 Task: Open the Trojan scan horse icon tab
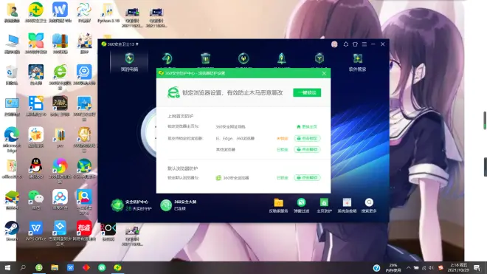pyautogui.click(x=167, y=58)
